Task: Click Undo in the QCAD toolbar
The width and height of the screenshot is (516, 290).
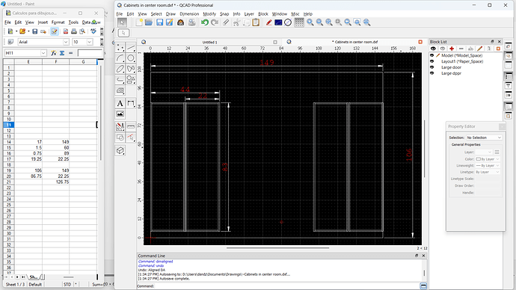Action: (x=205, y=22)
